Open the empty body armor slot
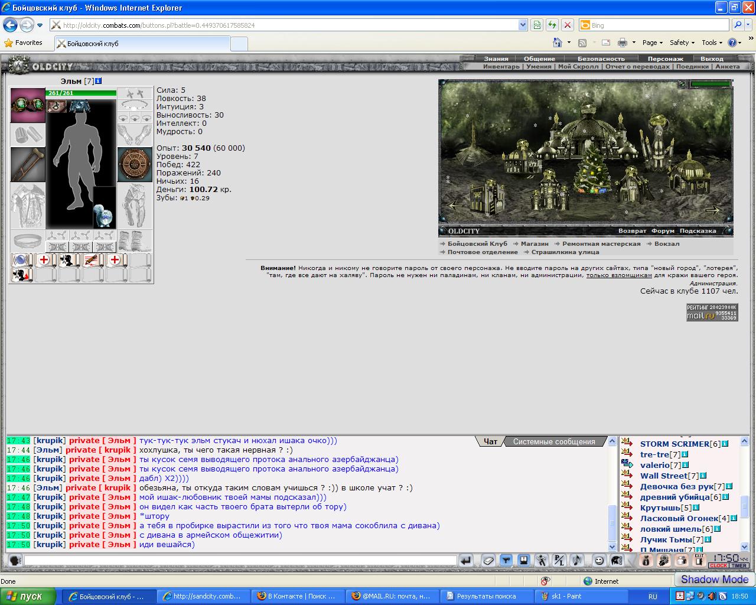756x605 pixels. (x=28, y=206)
